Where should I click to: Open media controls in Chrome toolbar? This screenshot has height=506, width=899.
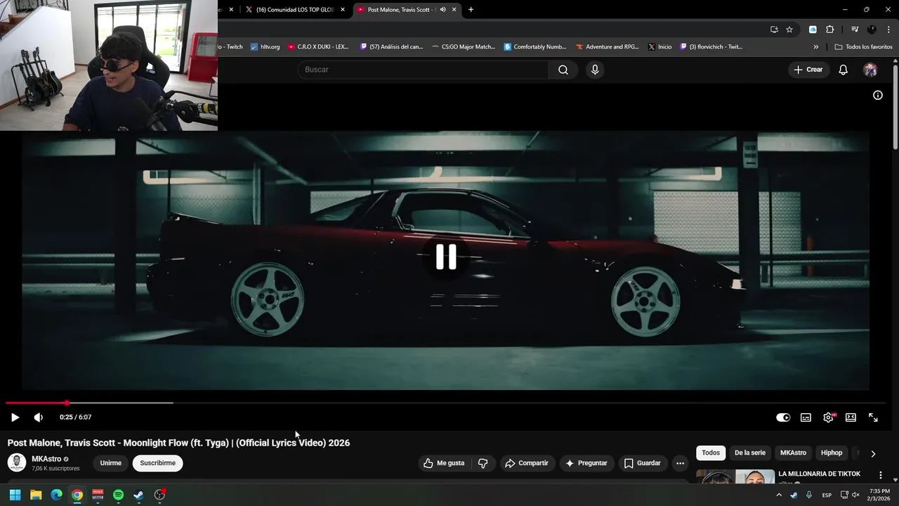[x=855, y=30]
